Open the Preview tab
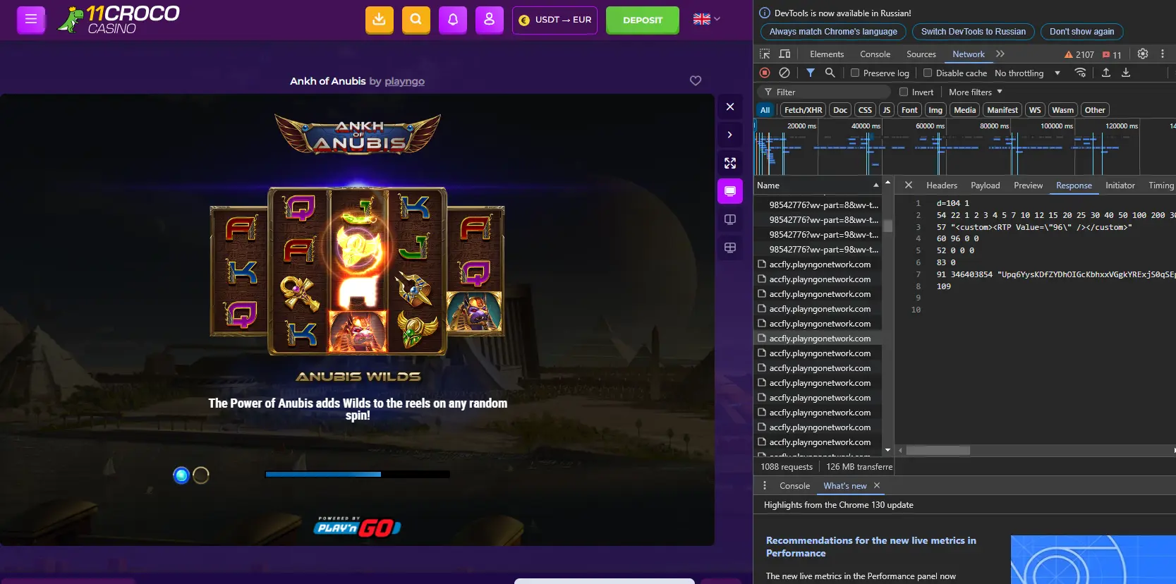Screen dimensions: 1176x584 1028,185
